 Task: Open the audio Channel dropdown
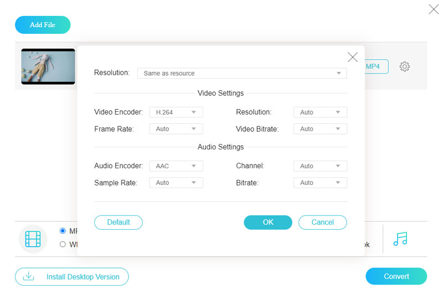(x=320, y=166)
